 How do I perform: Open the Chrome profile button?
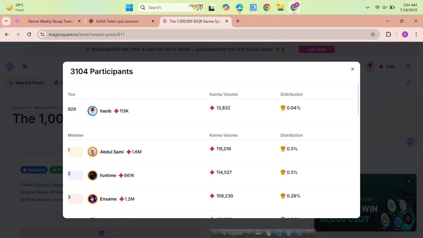tap(405, 34)
